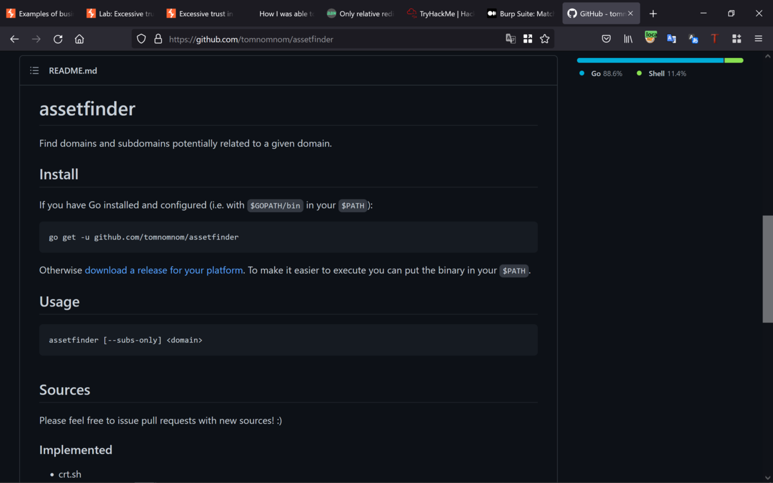Click the blue A-to-あ translator extension
Viewport: 773px width, 483px height.
693,39
